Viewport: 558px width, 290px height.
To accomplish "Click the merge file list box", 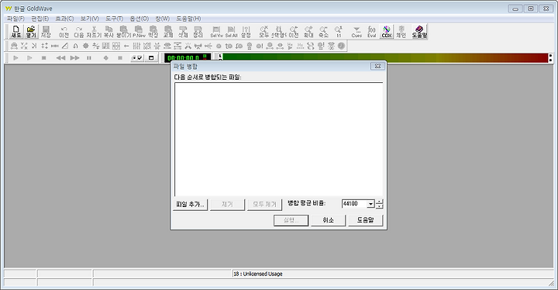I will [279, 140].
